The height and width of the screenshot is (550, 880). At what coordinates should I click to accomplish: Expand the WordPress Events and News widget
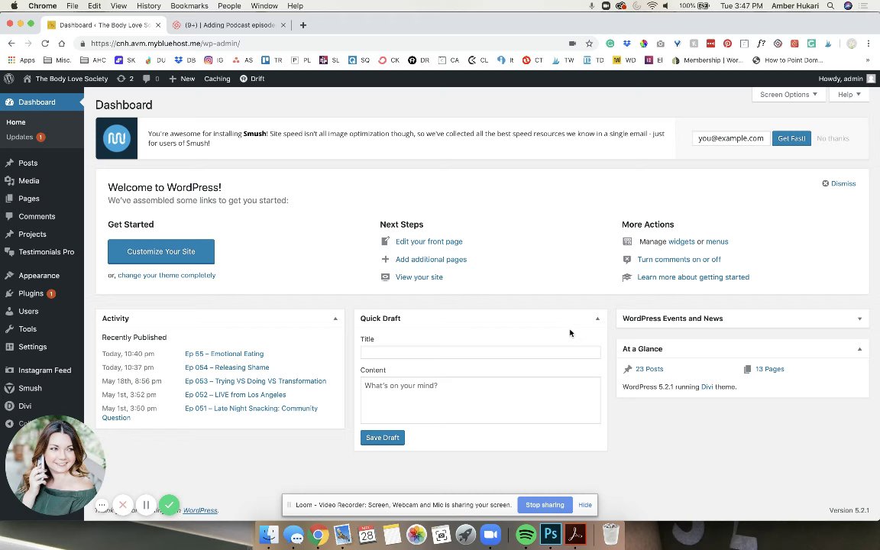click(x=859, y=319)
